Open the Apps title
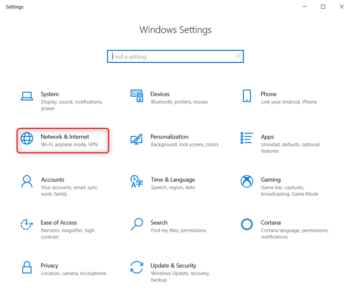Viewport: 351px width, 298px height. click(x=268, y=137)
